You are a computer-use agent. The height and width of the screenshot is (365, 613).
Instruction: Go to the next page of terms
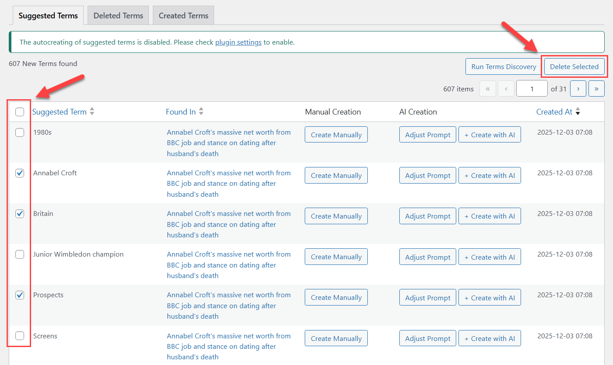point(578,88)
